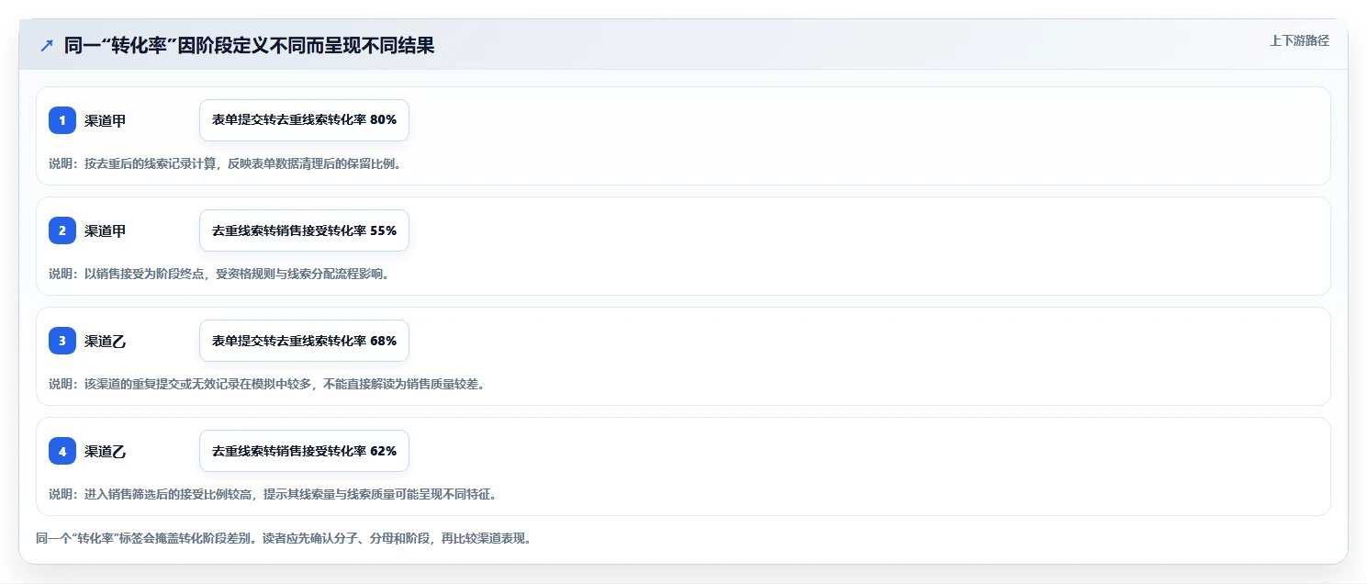This screenshot has width=1367, height=584.
Task: Click the number 1 badge
Action: pyautogui.click(x=62, y=120)
